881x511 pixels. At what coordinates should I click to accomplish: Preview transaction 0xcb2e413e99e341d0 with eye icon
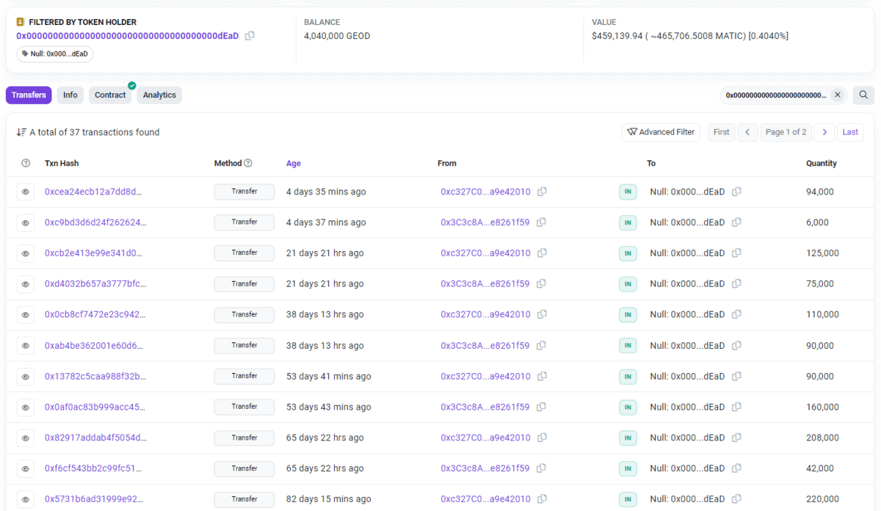coord(26,253)
